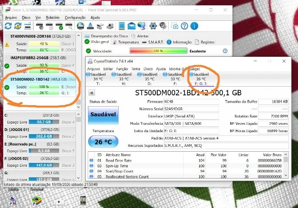Open Configuração menu in Hard Disk Sentinel
The image size is (298, 208).
[75, 17]
